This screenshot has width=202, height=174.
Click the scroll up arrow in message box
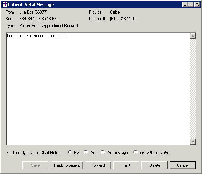193,36
